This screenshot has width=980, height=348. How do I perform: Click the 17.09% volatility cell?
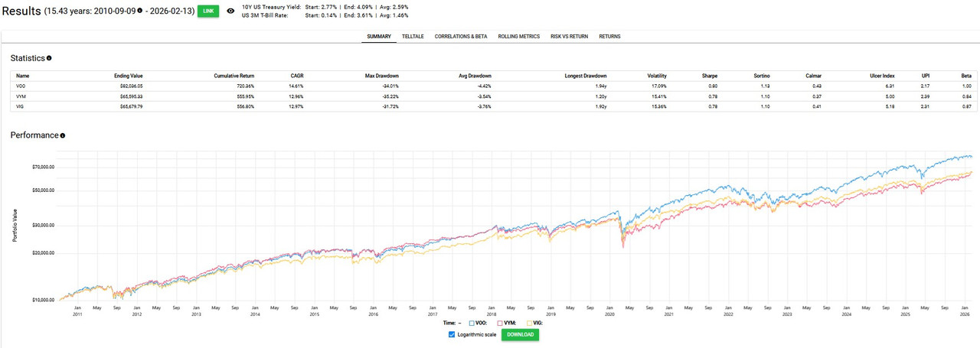658,86
